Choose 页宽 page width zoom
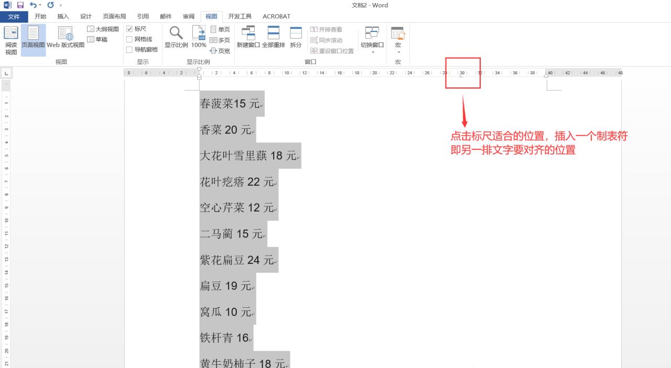Image resolution: width=671 pixels, height=368 pixels. point(220,51)
